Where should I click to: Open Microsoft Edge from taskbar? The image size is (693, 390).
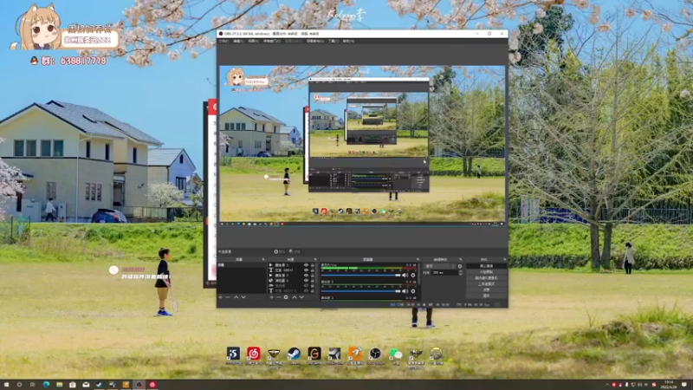click(46, 385)
